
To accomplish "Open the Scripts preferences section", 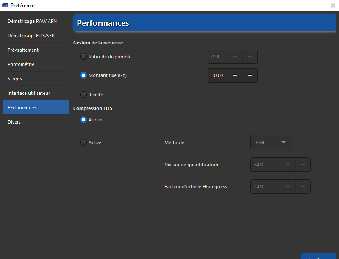I will click(36, 79).
